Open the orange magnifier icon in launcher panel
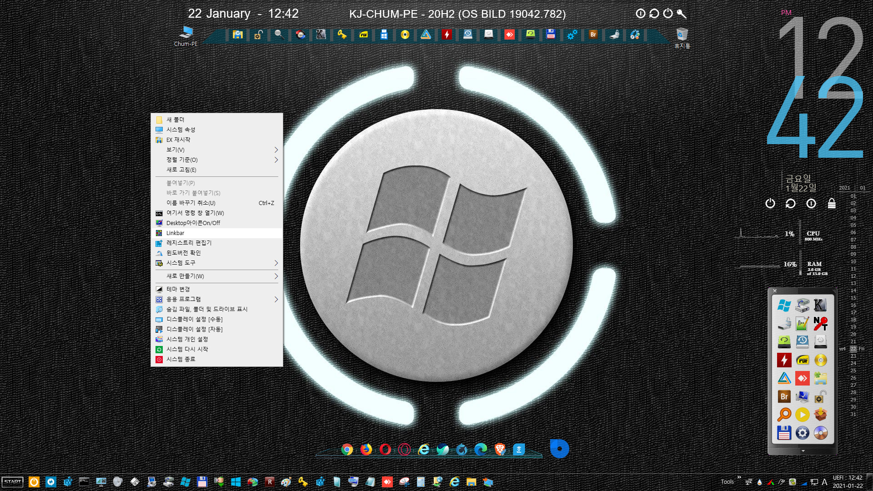This screenshot has height=491, width=873. coord(784,414)
